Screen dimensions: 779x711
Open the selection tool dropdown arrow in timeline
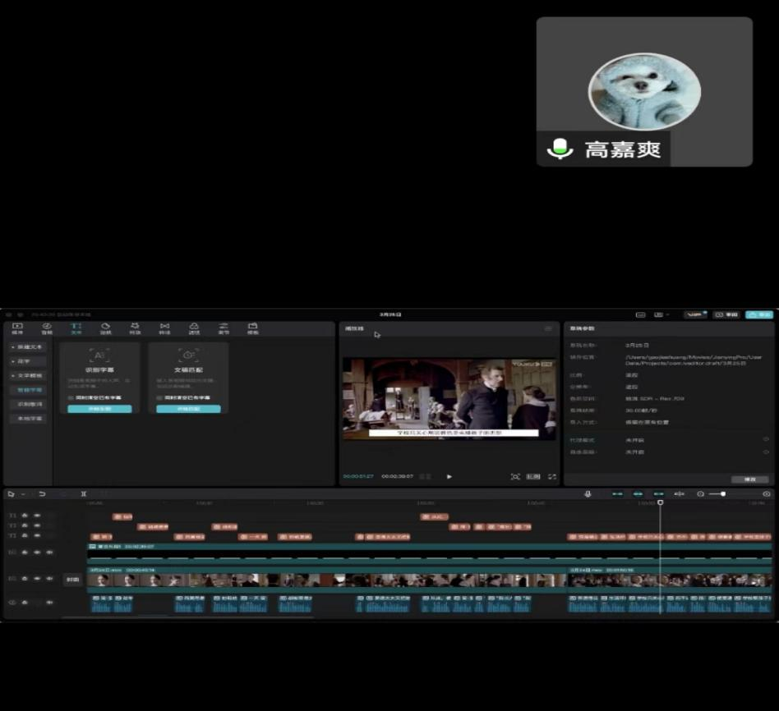pos(22,494)
